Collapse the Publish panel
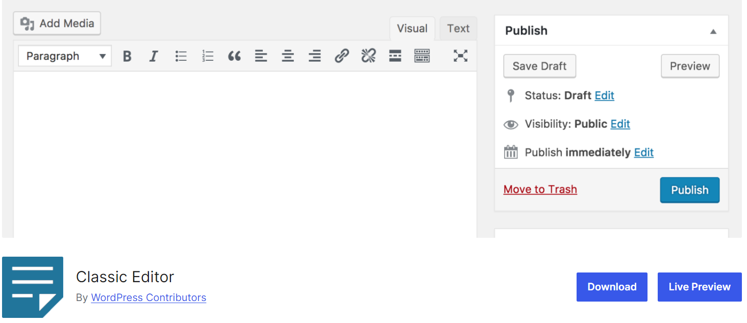Image resolution: width=747 pixels, height=323 pixels. [x=713, y=31]
